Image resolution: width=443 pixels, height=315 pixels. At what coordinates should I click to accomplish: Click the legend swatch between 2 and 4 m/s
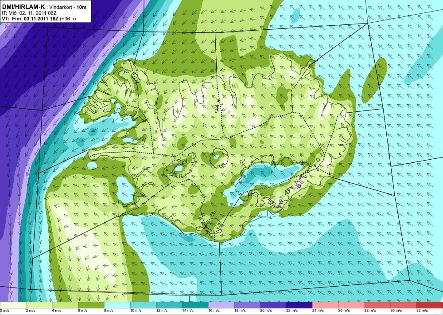(x=39, y=305)
